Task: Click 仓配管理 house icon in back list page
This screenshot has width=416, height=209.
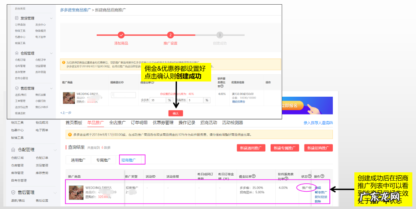Action: 13,150
